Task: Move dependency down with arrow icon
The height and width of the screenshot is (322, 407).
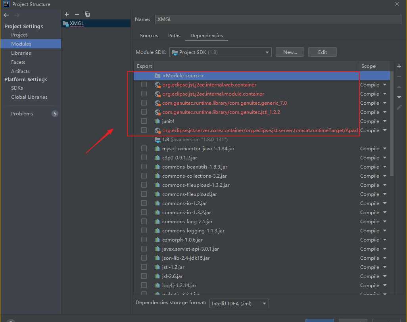Action: [399, 97]
